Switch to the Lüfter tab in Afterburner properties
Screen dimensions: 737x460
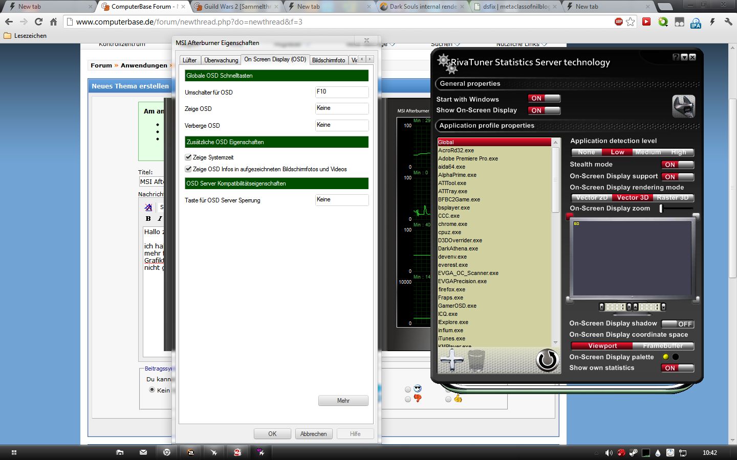point(189,60)
